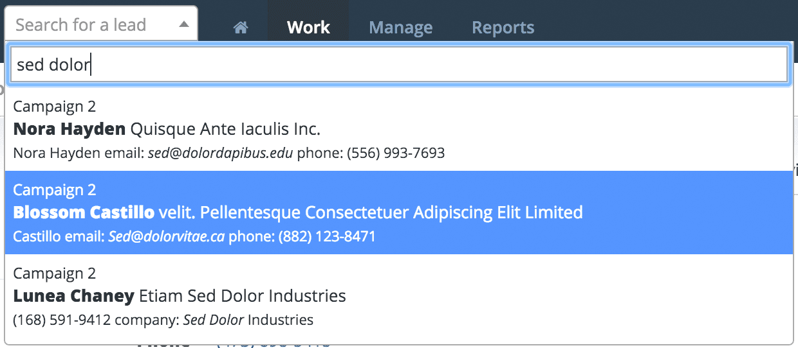Click the "Search for a lead" combo box

pyautogui.click(x=101, y=24)
